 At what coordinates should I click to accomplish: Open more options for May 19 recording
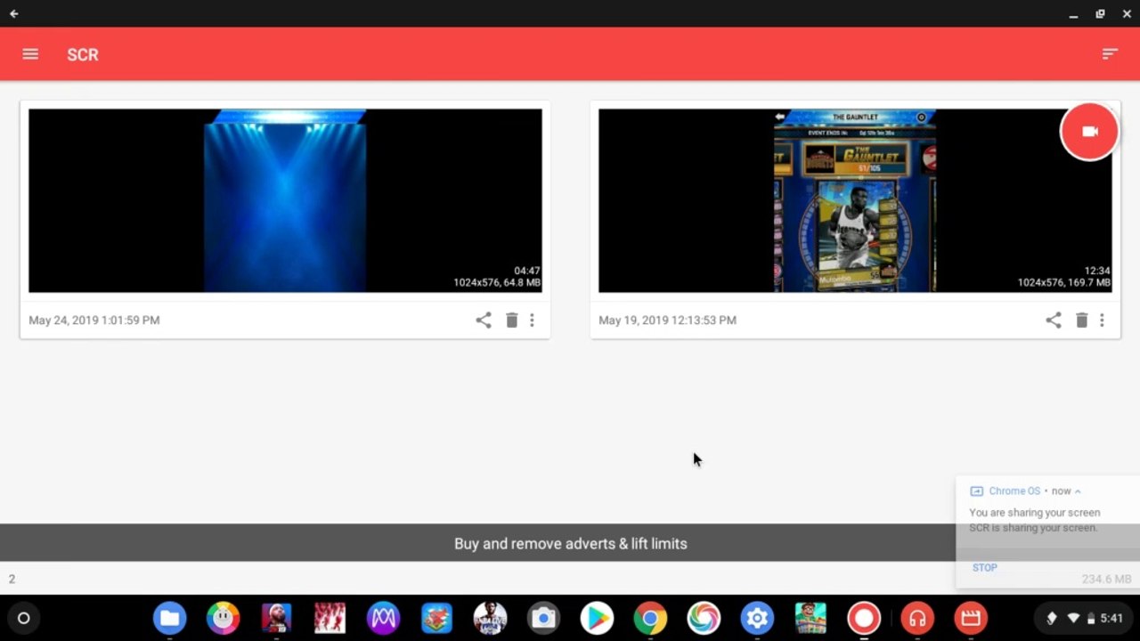(1103, 320)
